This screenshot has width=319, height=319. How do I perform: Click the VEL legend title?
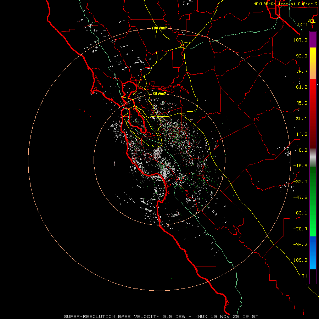click(x=312, y=21)
